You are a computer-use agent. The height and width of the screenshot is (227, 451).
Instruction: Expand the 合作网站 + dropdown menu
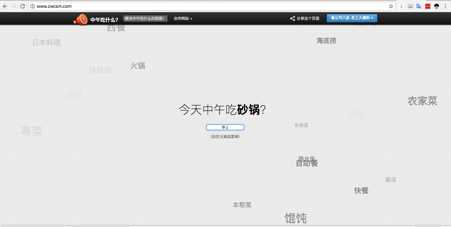(x=183, y=18)
